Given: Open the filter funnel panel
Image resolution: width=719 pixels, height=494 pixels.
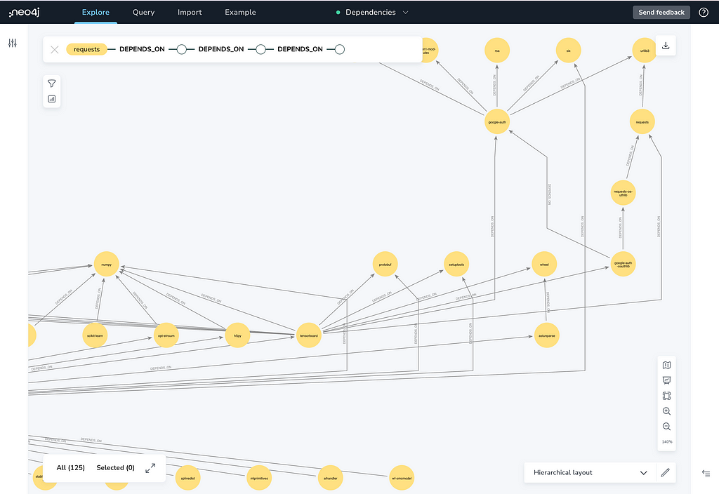Looking at the screenshot, I should pyautogui.click(x=52, y=84).
